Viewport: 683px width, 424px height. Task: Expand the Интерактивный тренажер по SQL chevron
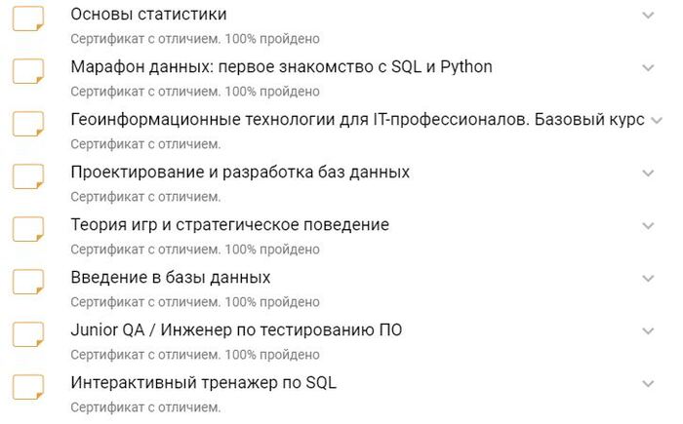(x=648, y=384)
